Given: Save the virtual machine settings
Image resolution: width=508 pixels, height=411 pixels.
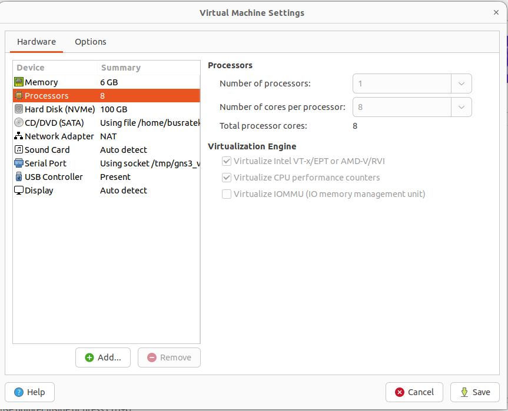Looking at the screenshot, I should 474,392.
